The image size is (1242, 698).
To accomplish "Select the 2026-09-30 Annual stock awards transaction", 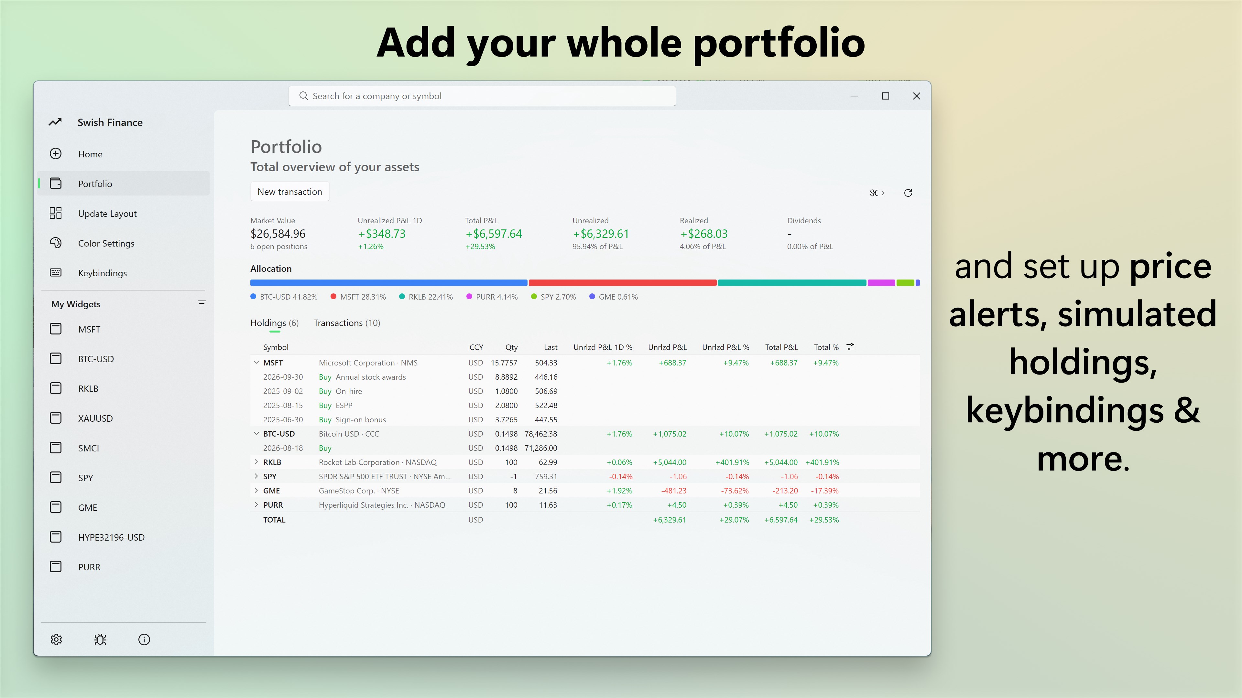I will [585, 377].
